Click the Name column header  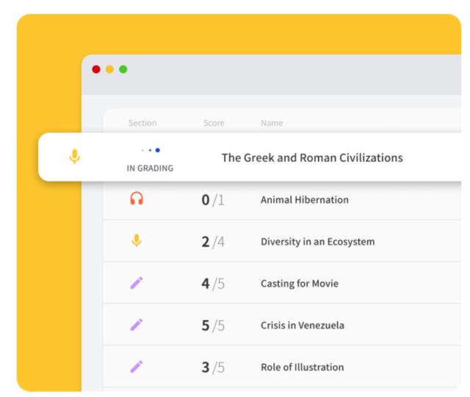coord(272,123)
